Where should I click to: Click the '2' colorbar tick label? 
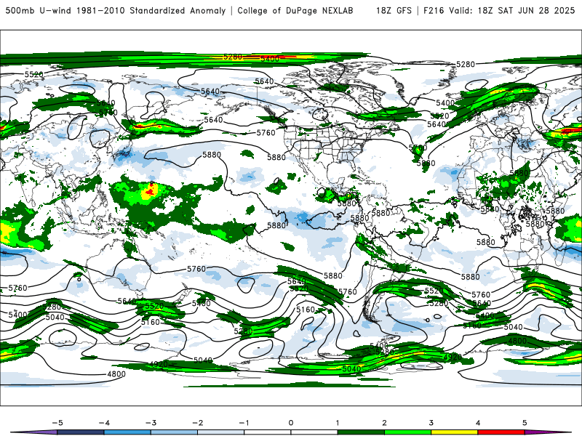[x=385, y=423]
